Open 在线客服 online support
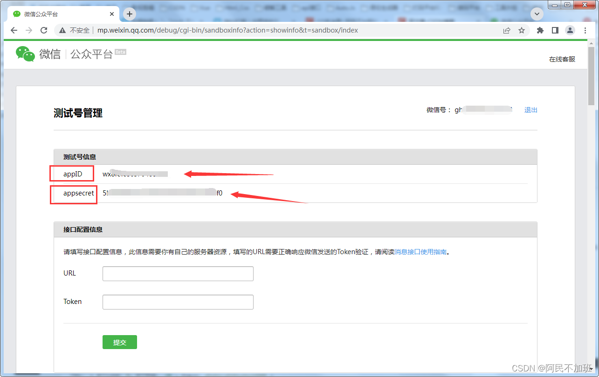The width and height of the screenshot is (599, 377). click(x=562, y=59)
